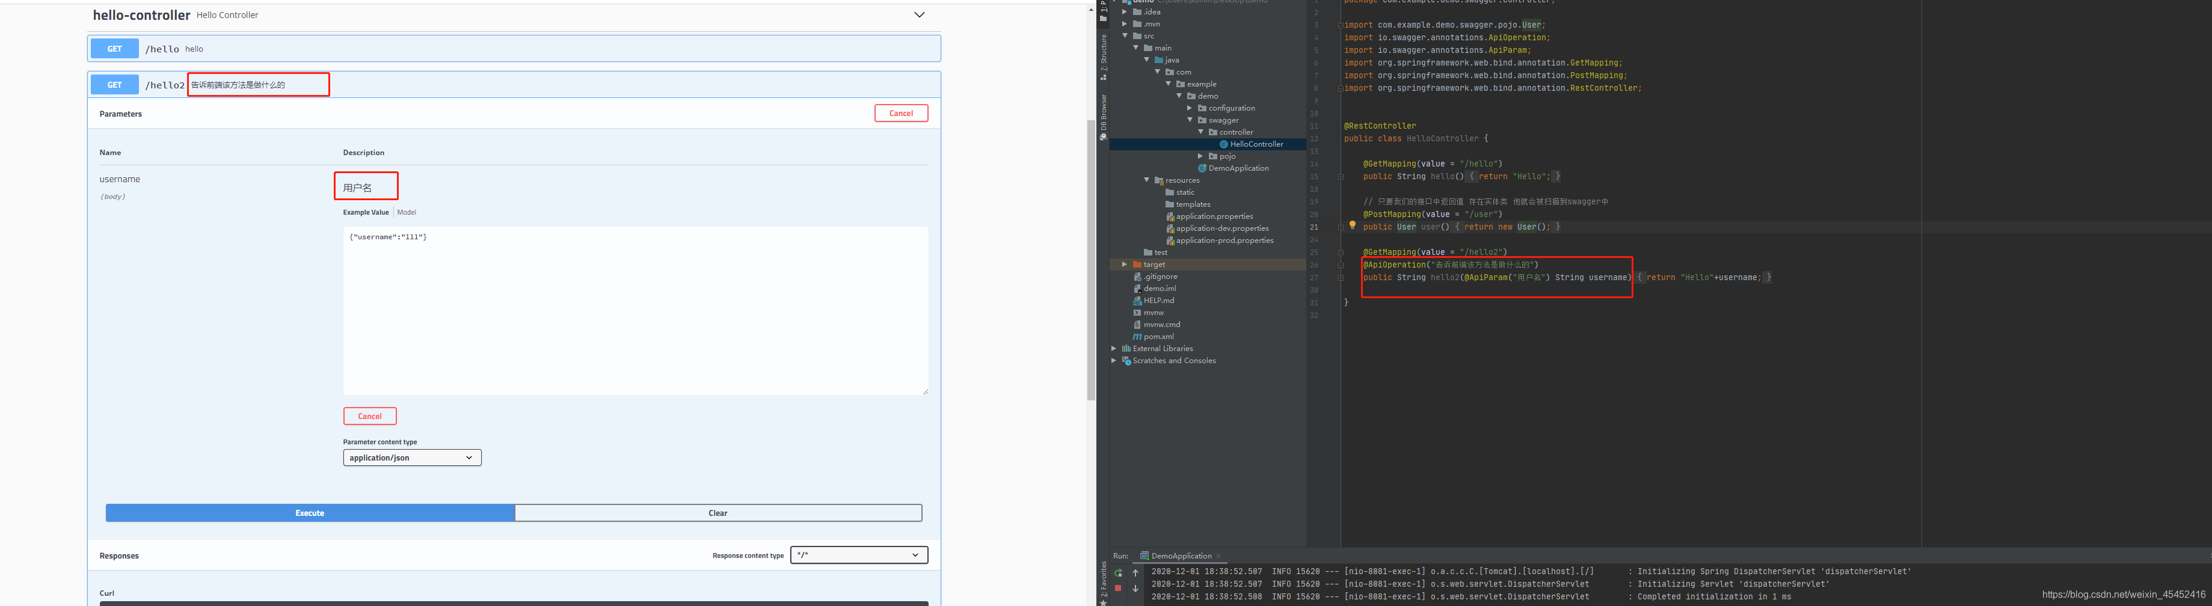Select the static folder in resources
Screen dimensions: 2212x606
coord(1180,192)
